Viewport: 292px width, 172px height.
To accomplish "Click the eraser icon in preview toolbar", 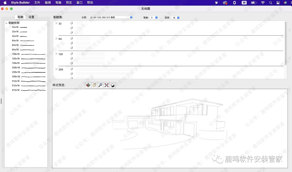I will click(113, 85).
